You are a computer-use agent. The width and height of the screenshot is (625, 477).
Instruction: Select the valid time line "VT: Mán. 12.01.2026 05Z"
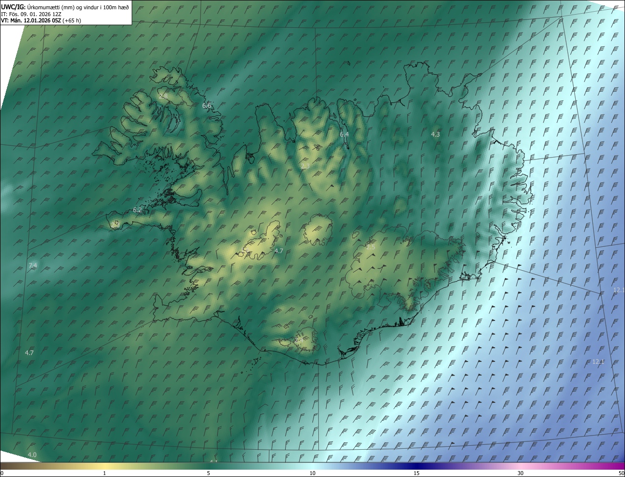[31, 20]
